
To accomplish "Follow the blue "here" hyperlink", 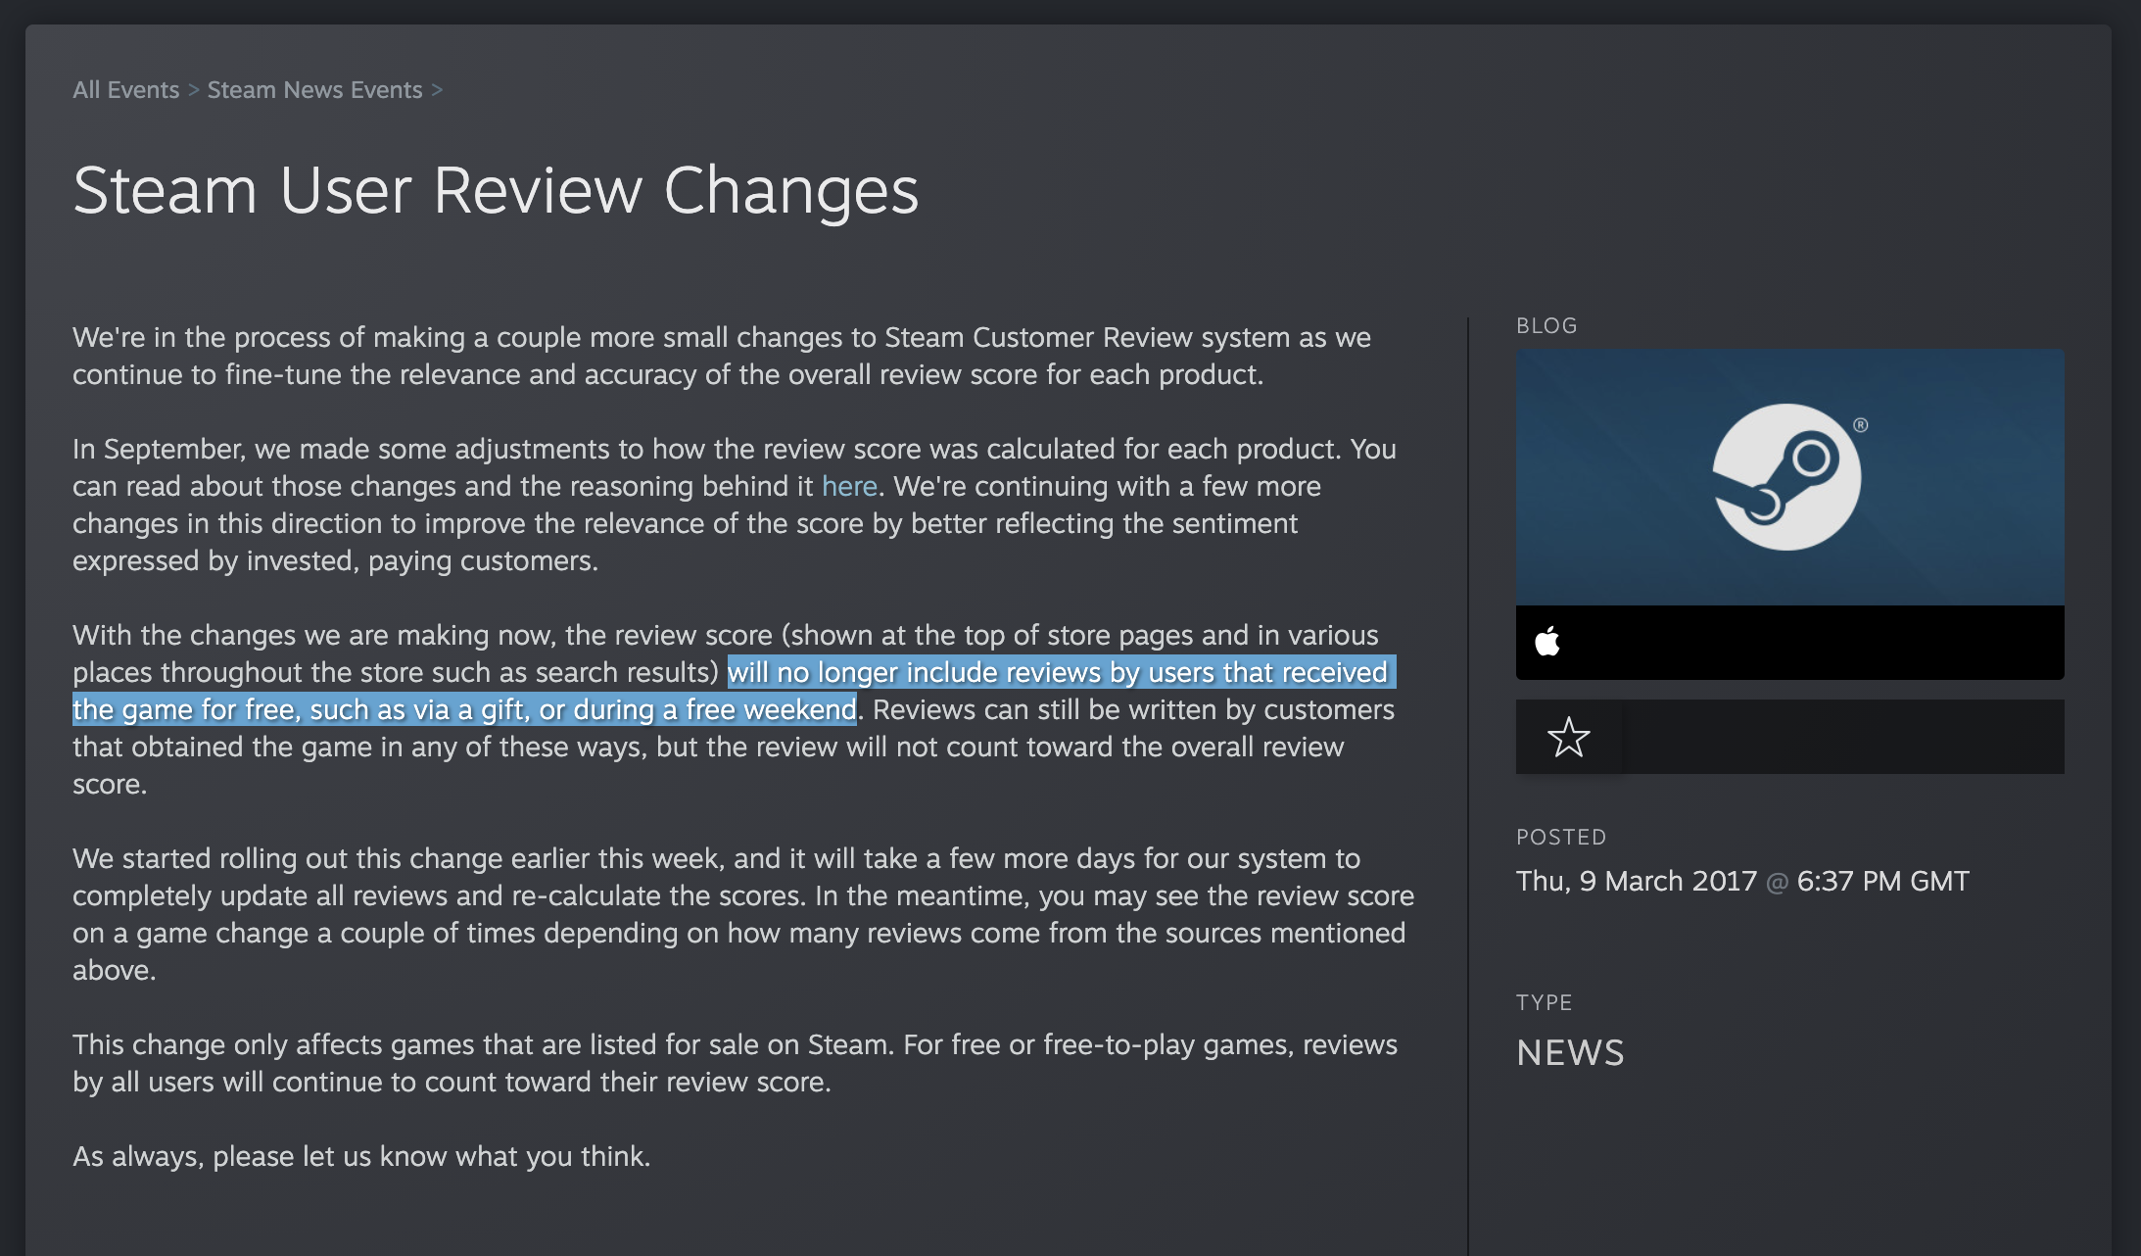I will [848, 486].
